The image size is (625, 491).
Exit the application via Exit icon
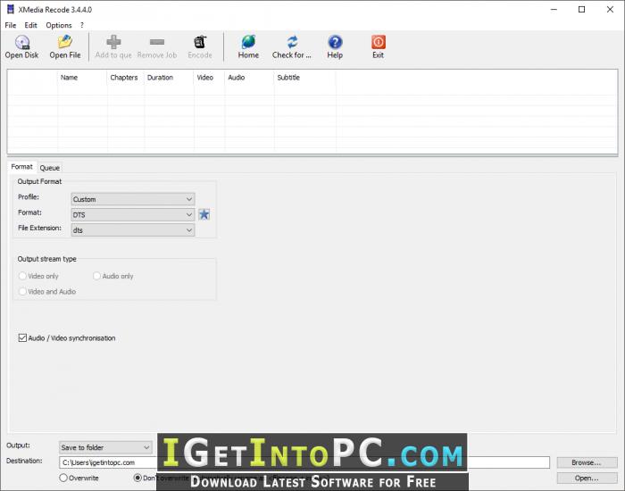pos(379,42)
